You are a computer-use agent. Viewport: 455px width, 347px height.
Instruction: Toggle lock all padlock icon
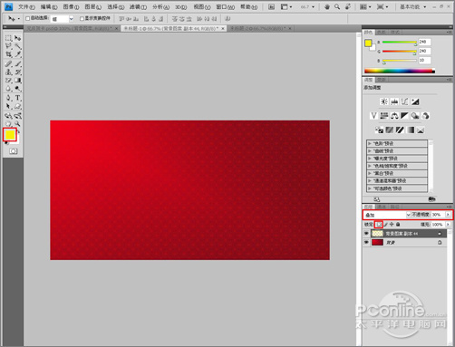pyautogui.click(x=398, y=225)
